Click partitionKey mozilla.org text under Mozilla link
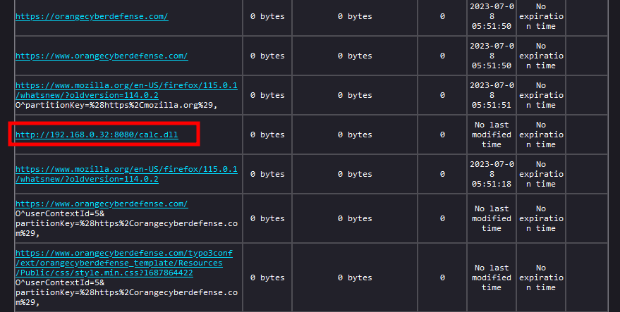 click(x=116, y=105)
